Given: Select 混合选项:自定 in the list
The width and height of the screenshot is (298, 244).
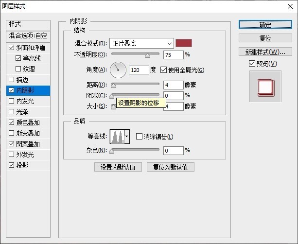Looking at the screenshot, I should tap(28, 36).
